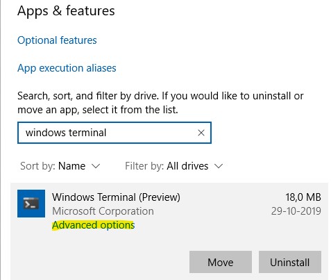Select the Windows Terminal (Preview) app title

(116, 197)
